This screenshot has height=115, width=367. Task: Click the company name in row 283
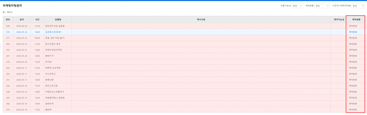coord(50,74)
